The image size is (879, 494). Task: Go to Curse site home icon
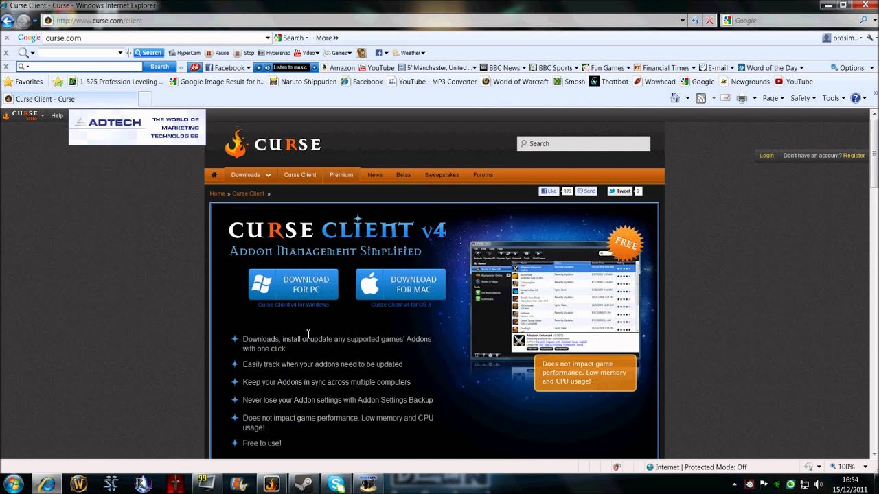(214, 175)
